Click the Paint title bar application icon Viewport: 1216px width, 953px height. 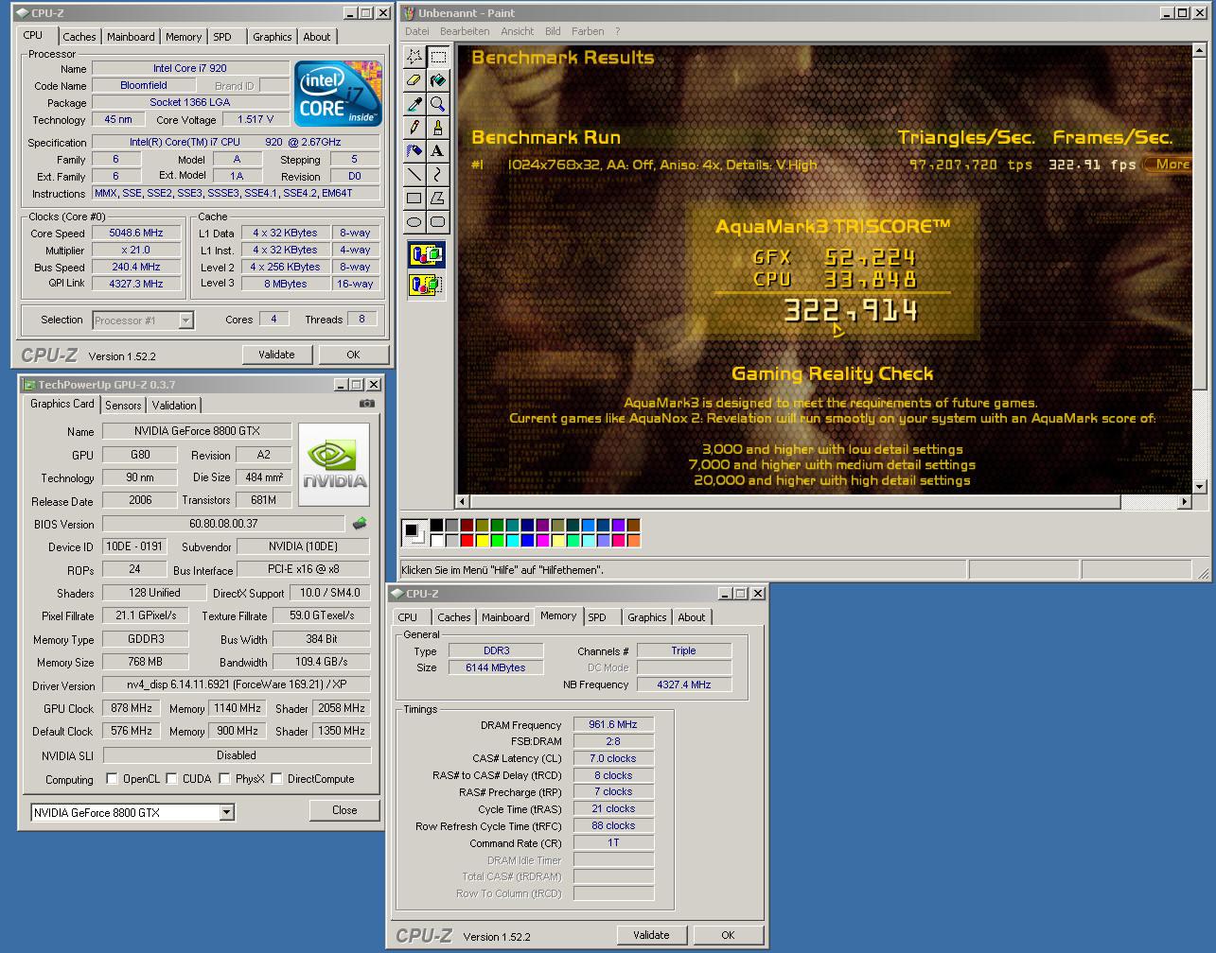point(409,13)
